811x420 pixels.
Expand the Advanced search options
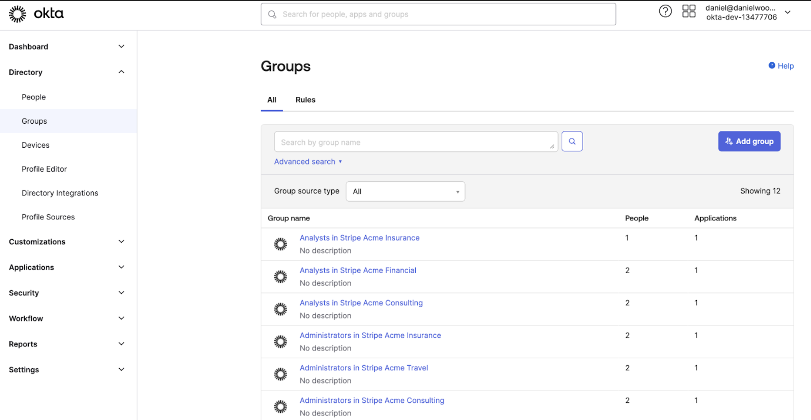click(x=308, y=162)
